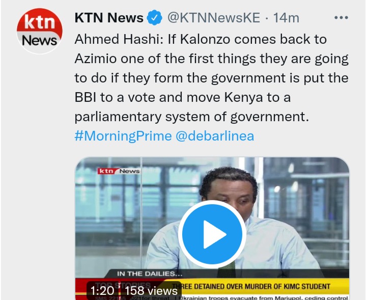
Task: Click the blue verified badge
Action: (x=154, y=18)
